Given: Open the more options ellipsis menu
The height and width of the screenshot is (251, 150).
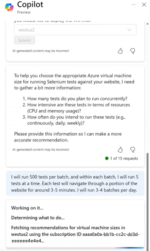Looking at the screenshot, I should pos(134,5).
